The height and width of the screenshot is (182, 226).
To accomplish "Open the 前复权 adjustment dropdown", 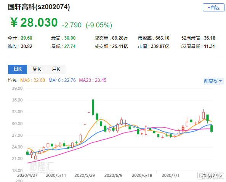I will [x=213, y=81].
